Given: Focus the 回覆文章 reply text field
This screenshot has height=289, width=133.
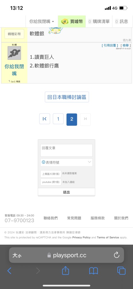Looking at the screenshot, I should coord(66,150).
